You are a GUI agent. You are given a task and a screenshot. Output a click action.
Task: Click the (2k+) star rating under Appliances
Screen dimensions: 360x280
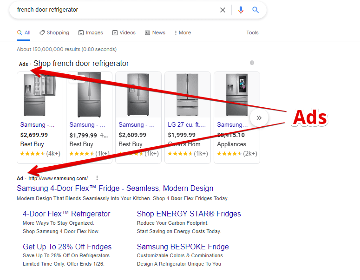pyautogui.click(x=237, y=154)
